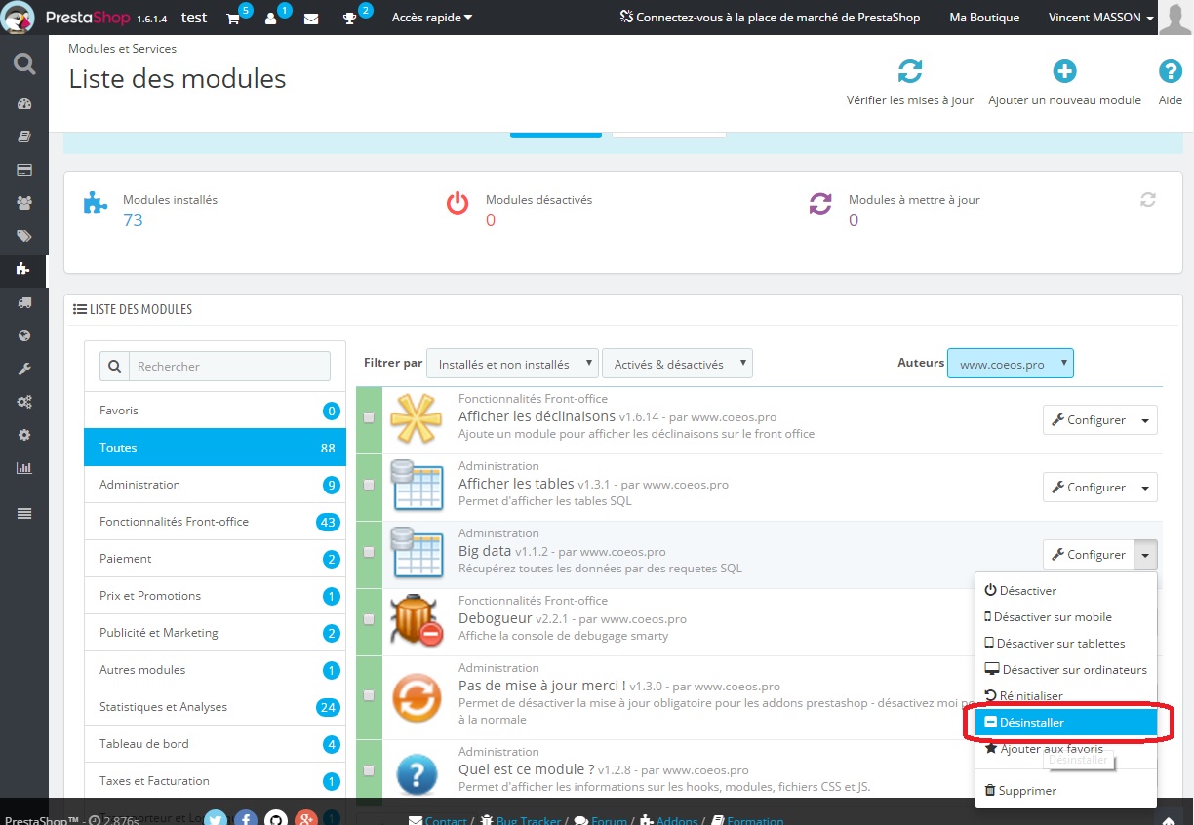Open the Google+ footer icon

(306, 819)
